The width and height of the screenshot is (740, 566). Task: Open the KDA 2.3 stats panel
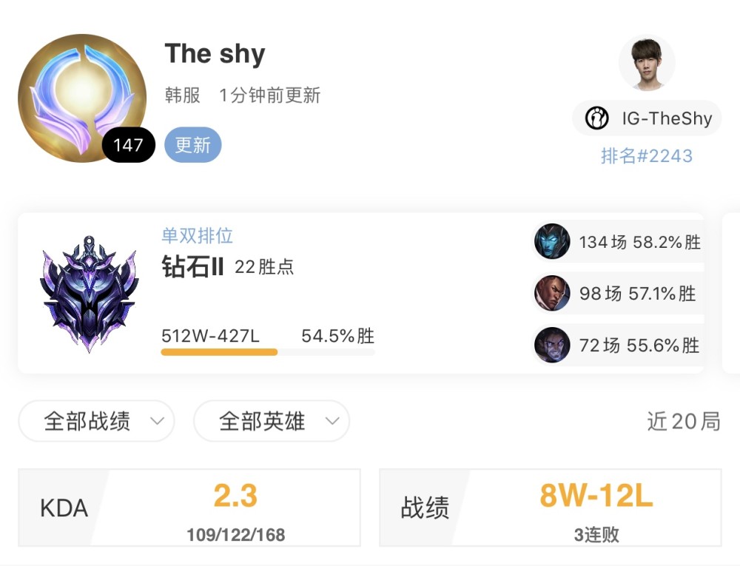pyautogui.click(x=189, y=508)
